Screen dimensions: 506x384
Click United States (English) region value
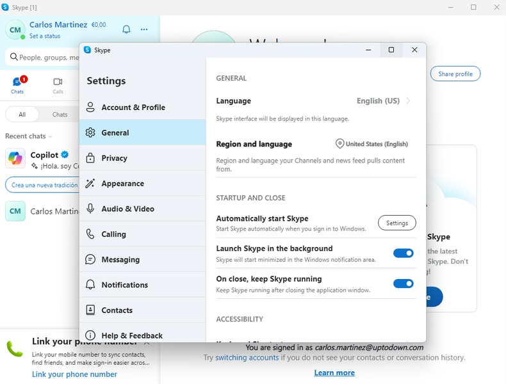377,144
